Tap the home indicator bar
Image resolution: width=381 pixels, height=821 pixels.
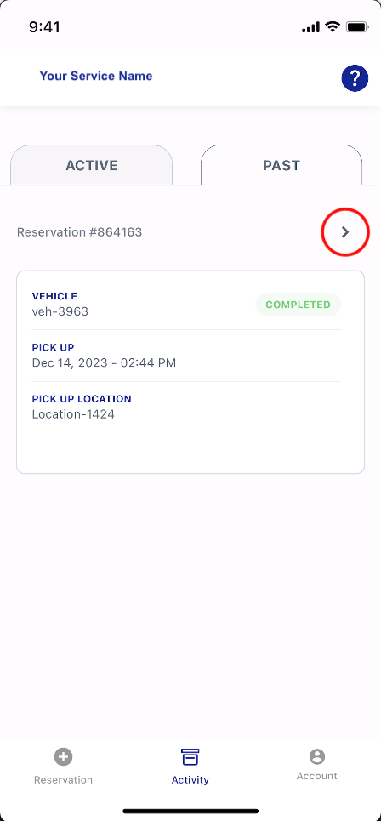[x=190, y=811]
